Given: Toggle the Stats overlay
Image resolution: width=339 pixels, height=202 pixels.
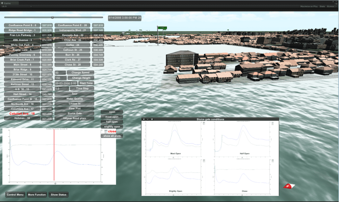Looking at the screenshot, I should 322,6.
